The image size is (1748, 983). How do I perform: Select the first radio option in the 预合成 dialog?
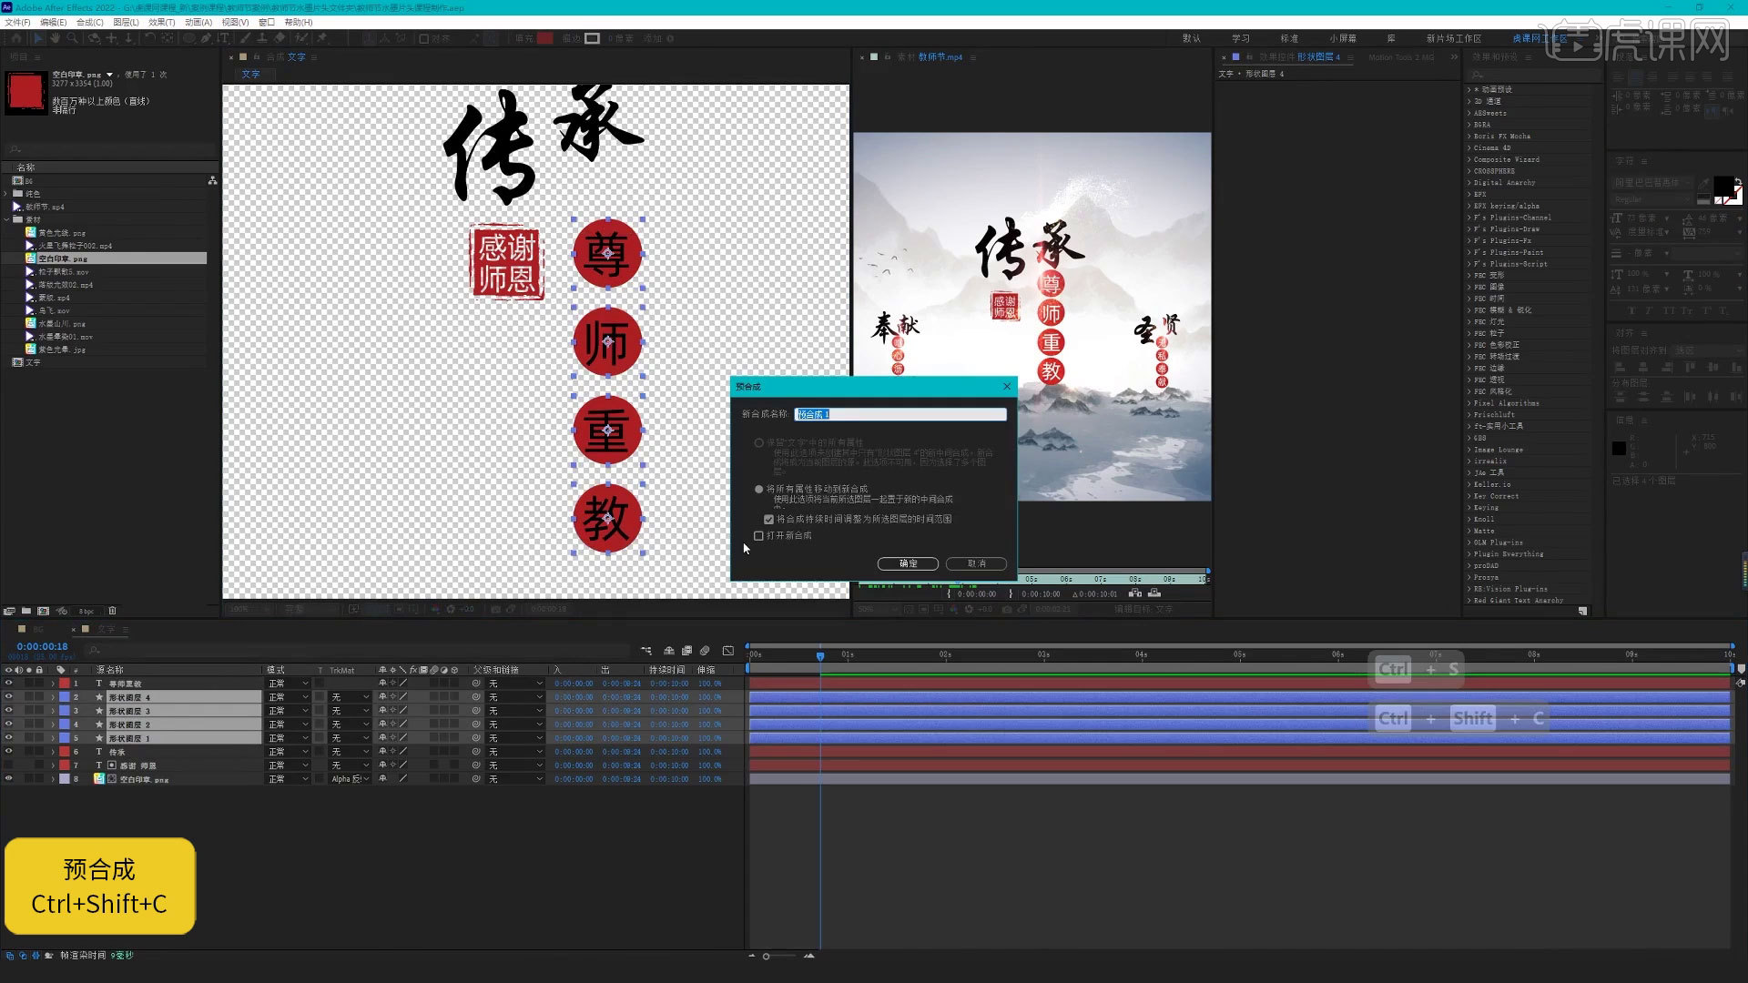758,442
